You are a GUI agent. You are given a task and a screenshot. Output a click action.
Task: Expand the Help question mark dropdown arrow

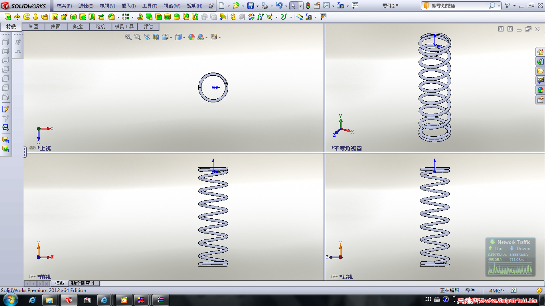click(514, 6)
